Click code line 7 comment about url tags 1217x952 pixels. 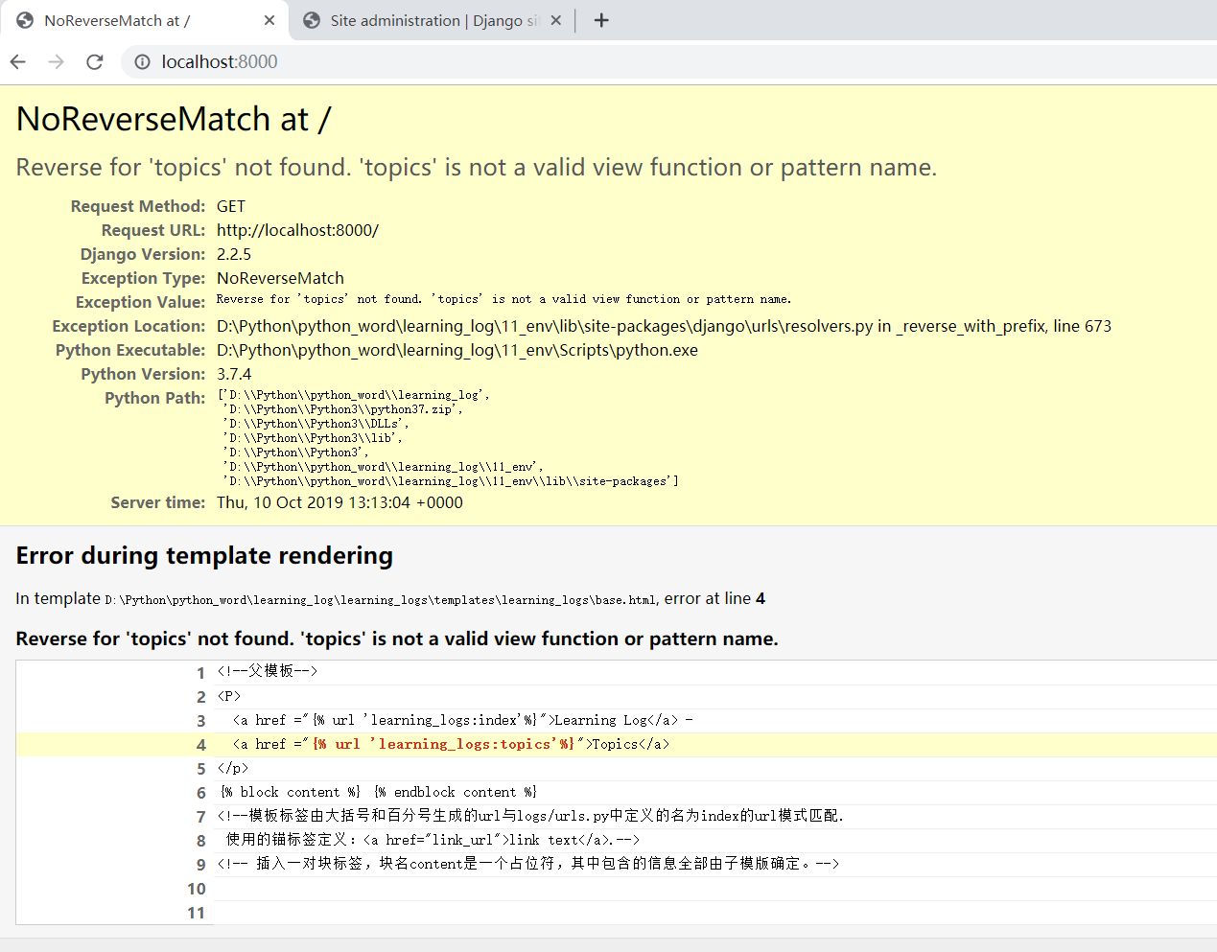tap(530, 816)
